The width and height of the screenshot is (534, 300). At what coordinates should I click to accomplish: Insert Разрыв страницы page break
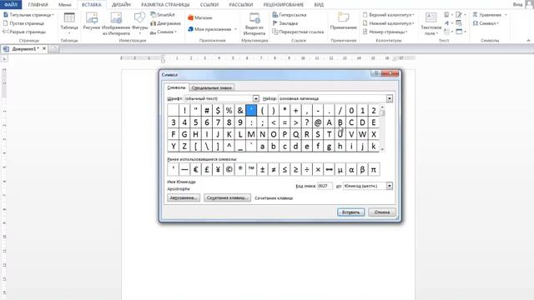tap(24, 32)
